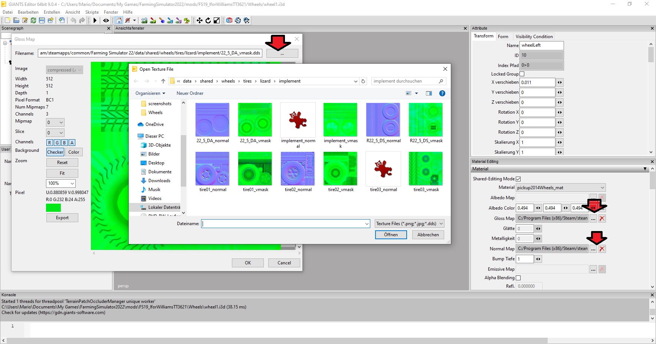Toggle Shared-Editing Mode checkbox

(x=518, y=179)
